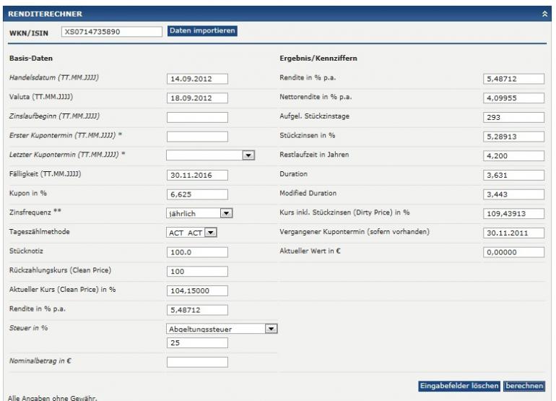Screen dimensions: 556x401
Task: Click the Fälligkeit date field
Action: (x=196, y=175)
